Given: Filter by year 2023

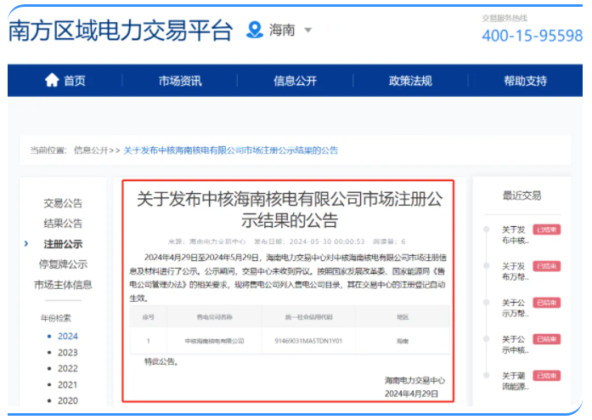Looking at the screenshot, I should click(x=68, y=352).
